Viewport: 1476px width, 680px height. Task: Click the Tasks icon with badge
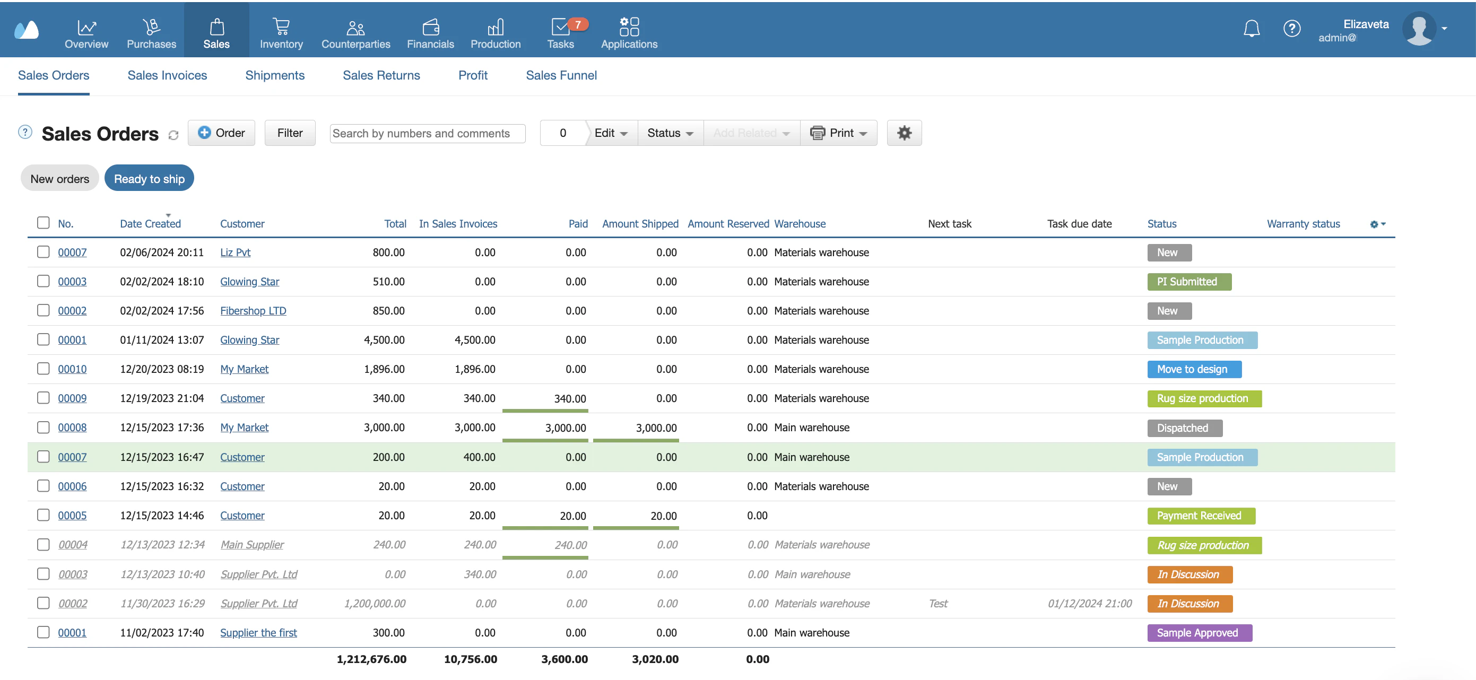[560, 27]
